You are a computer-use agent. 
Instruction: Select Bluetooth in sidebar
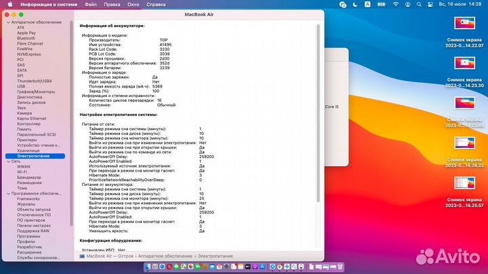tap(26, 38)
